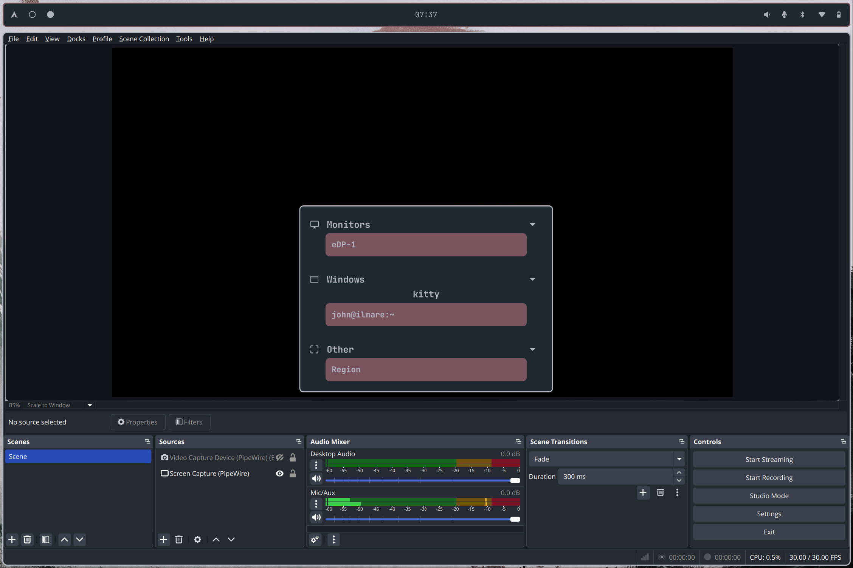This screenshot has width=853, height=568.
Task: Open the Scene Collection menu
Action: coord(144,39)
